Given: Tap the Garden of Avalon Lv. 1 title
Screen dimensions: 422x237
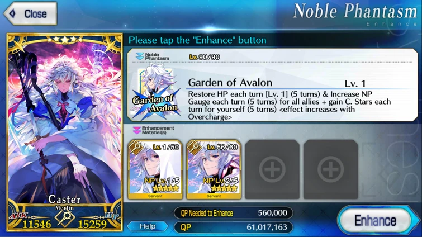Looking at the screenshot, I should [277, 83].
